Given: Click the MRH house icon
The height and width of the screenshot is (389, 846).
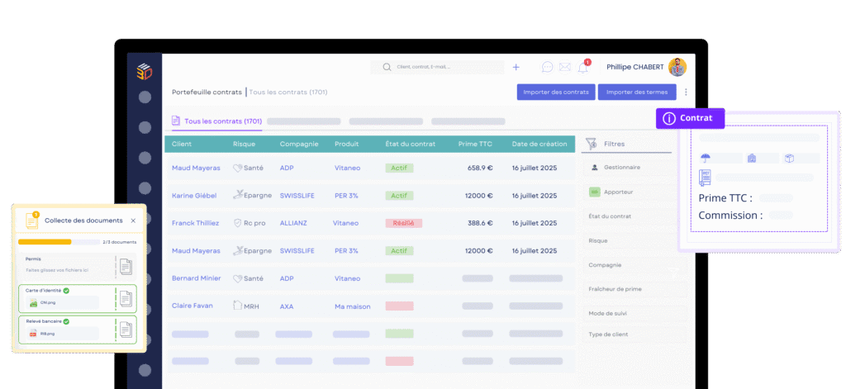Looking at the screenshot, I should (x=237, y=306).
